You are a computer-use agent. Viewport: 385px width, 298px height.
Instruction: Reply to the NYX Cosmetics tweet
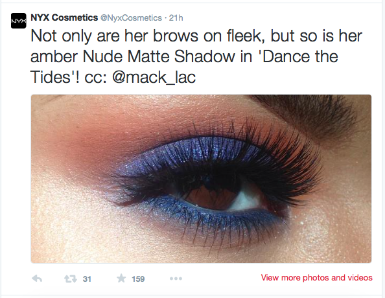pos(37,279)
